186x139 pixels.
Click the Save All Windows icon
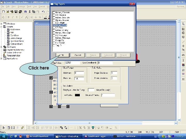tap(20, 12)
